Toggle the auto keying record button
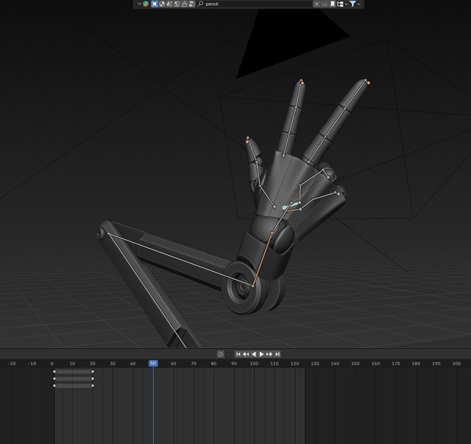Screen dimensions: 471x444 (x=221, y=354)
